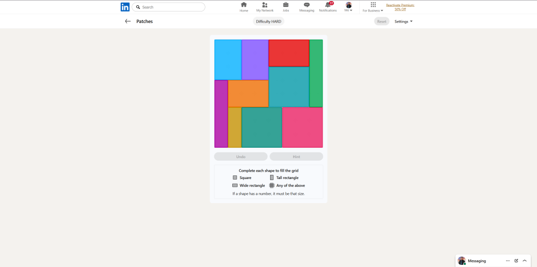
Task: Open the Settings dropdown
Action: [x=403, y=21]
